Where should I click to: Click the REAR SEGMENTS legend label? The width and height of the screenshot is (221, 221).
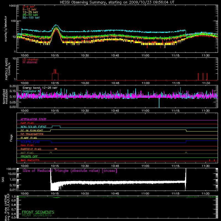click(x=37, y=215)
